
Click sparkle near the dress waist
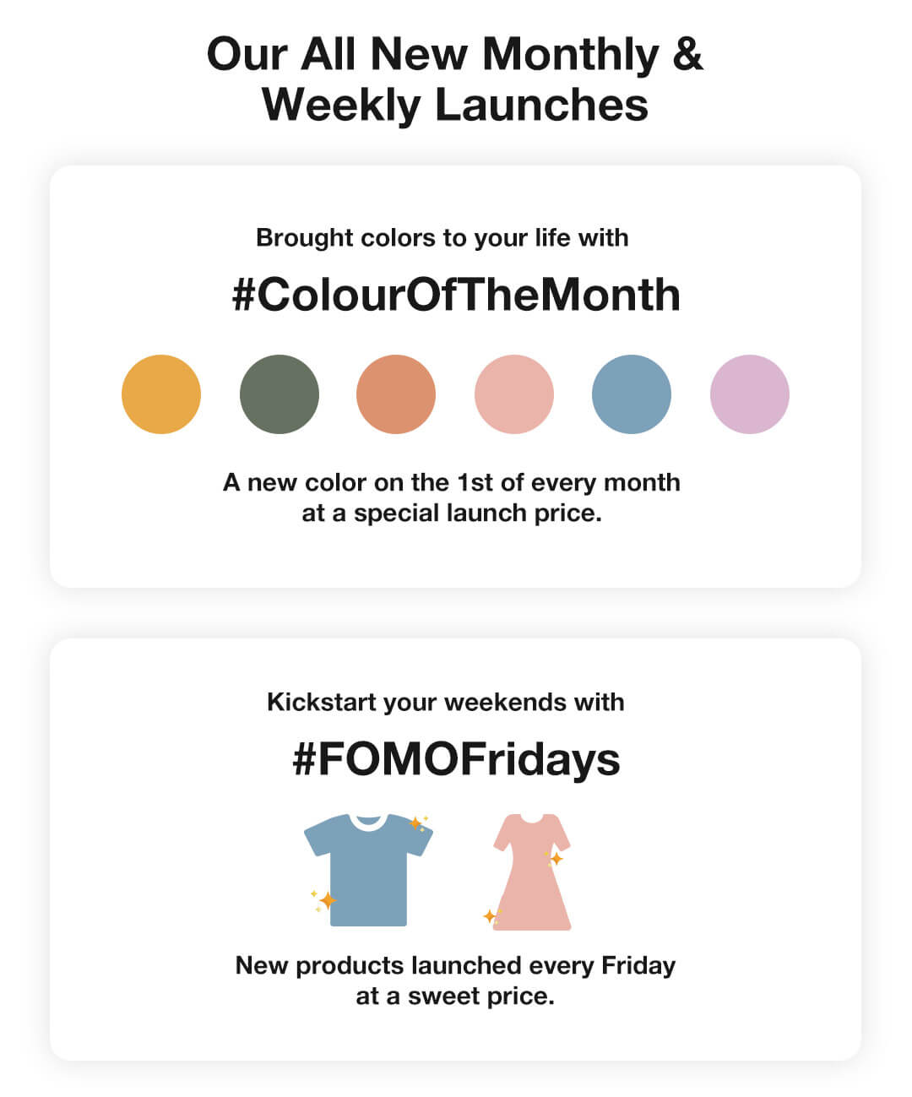556,859
